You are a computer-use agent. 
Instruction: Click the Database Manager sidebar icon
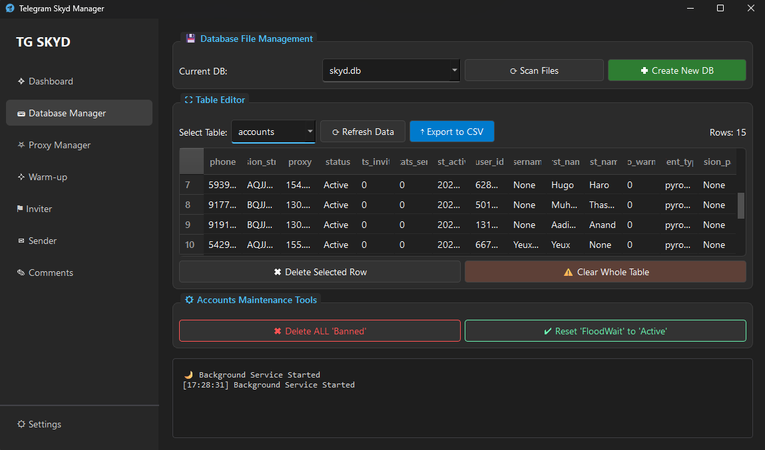pyautogui.click(x=21, y=114)
